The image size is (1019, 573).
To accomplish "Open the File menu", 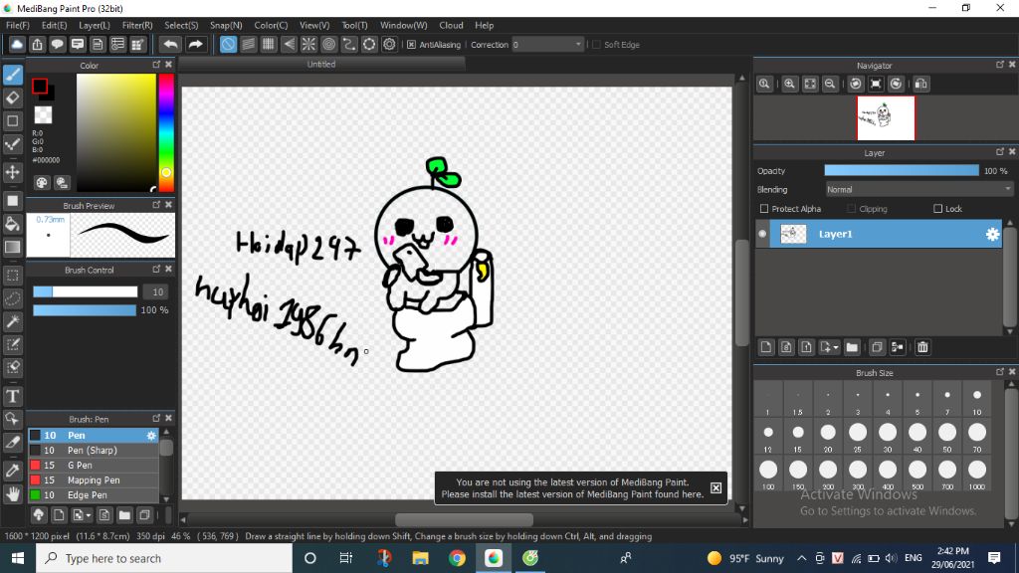I will [18, 25].
